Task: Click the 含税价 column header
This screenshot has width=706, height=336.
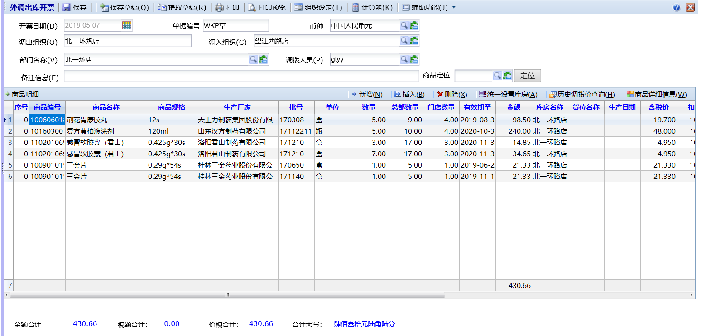Action: (x=658, y=107)
